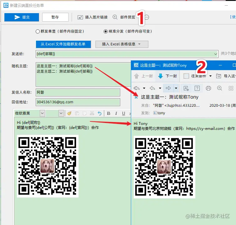The image size is (236, 225).
Task: Click the 提交 submit button
Action: point(22,17)
